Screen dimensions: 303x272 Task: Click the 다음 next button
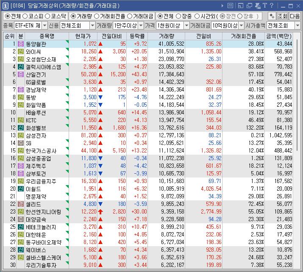(295, 16)
